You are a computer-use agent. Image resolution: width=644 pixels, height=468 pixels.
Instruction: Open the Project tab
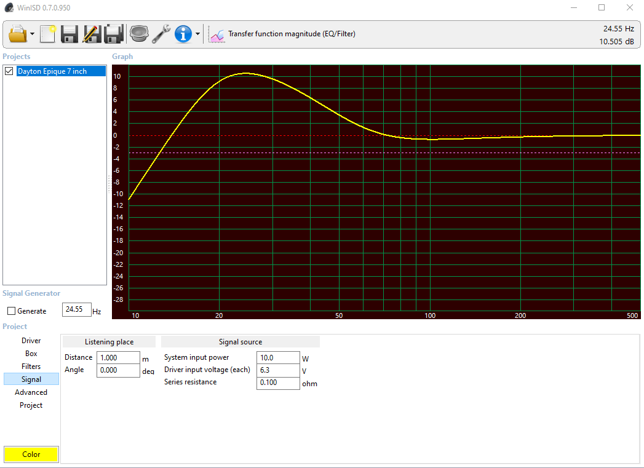point(31,405)
